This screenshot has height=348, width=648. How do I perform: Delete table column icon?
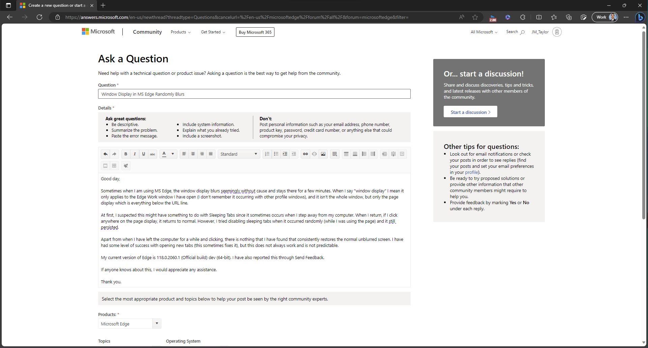[x=393, y=154]
